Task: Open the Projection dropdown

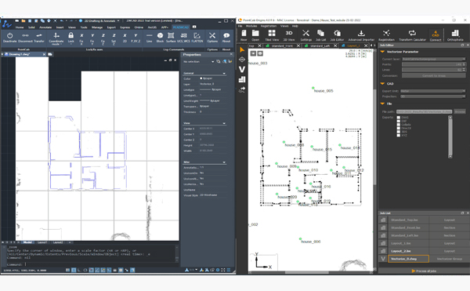Action: point(433,96)
